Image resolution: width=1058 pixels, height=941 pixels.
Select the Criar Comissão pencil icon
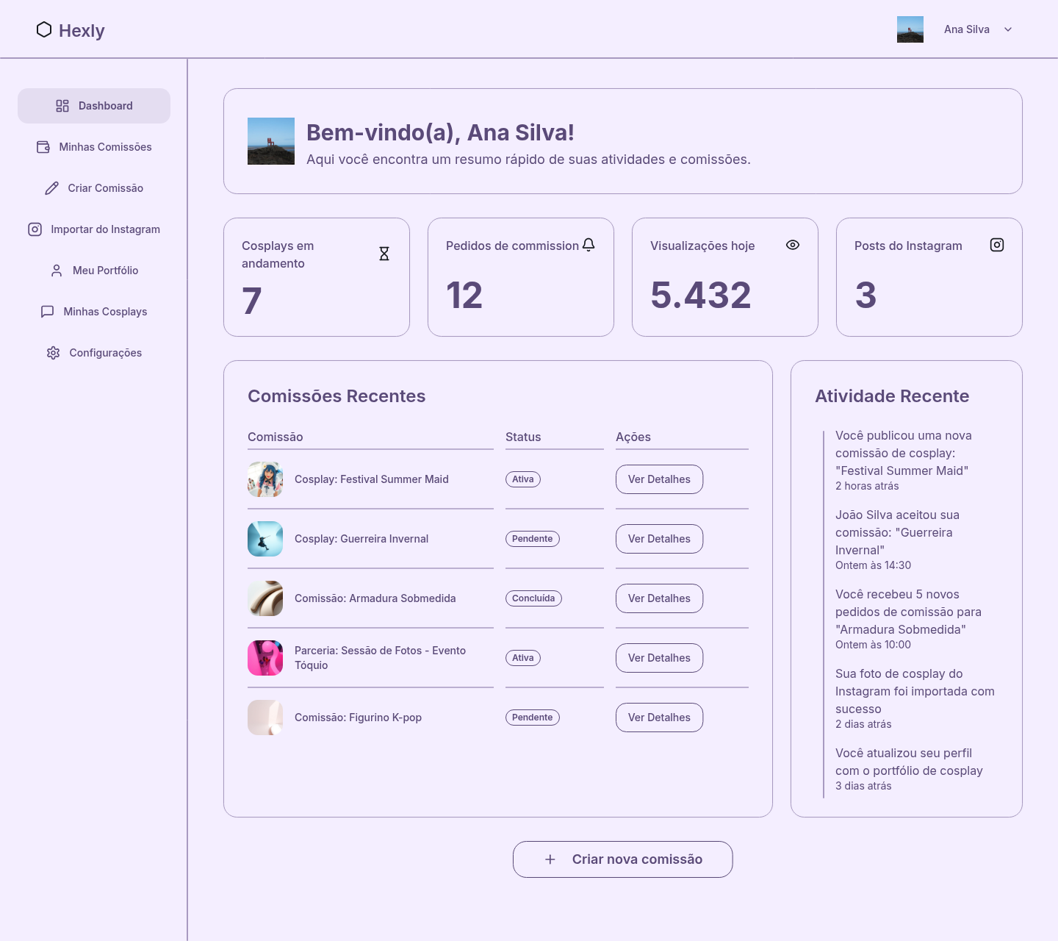[x=51, y=188]
